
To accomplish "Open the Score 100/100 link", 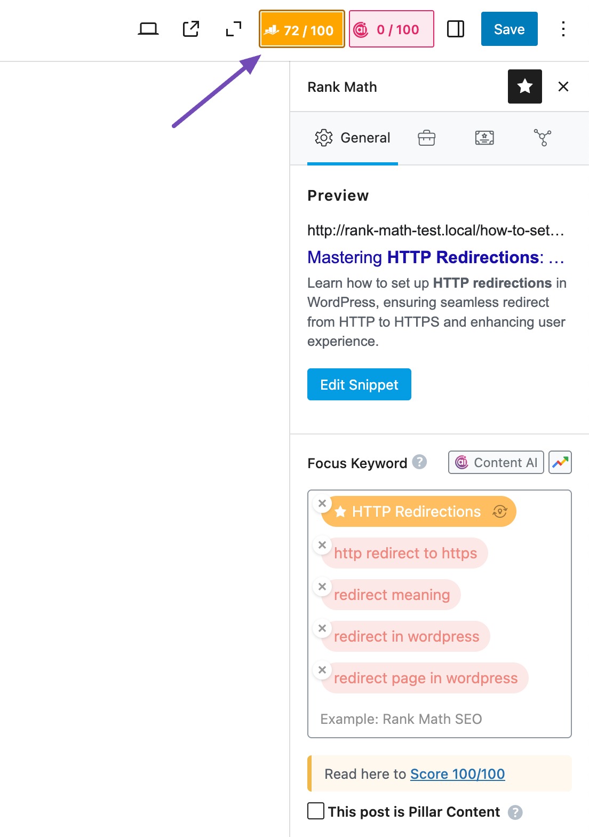I will coord(457,774).
